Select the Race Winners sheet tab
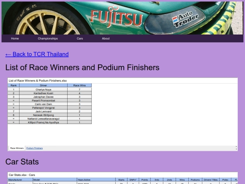245x184 pixels. click(x=17, y=148)
